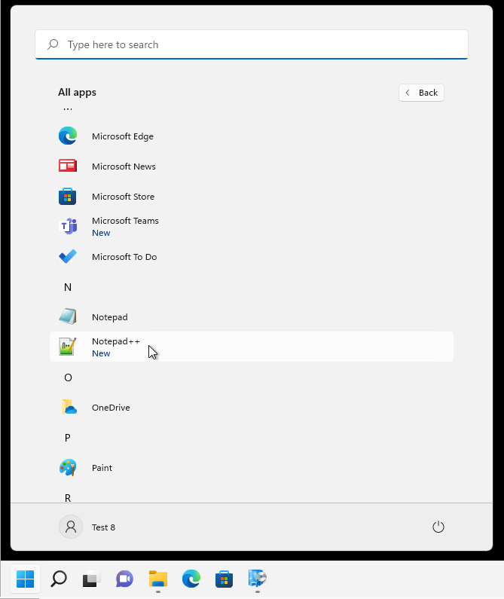Launch Microsoft News from All apps

[124, 167]
